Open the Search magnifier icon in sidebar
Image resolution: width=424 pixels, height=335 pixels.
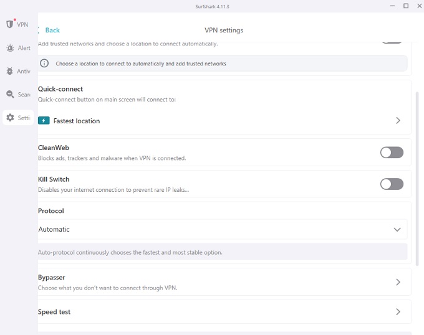(10, 94)
